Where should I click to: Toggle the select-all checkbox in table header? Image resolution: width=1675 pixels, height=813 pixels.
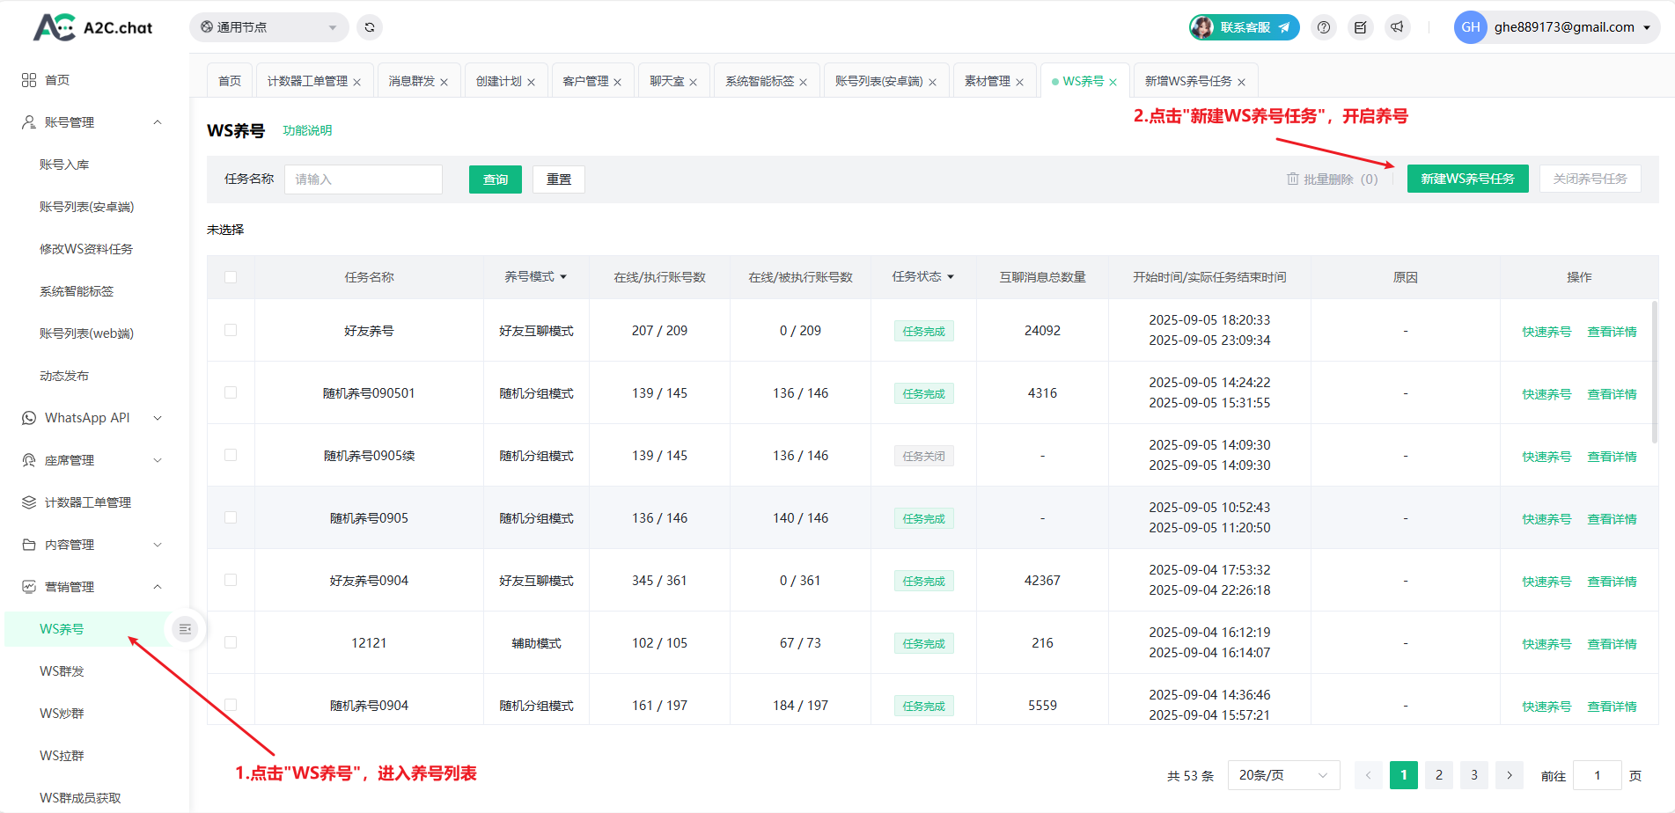point(231,277)
